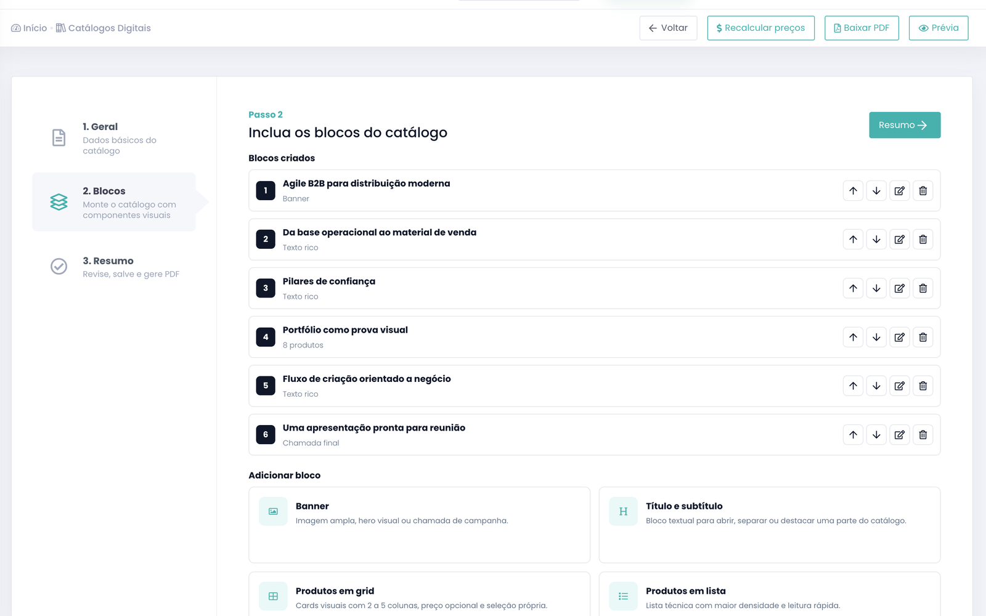Navigate to 'Início' breadcrumb link
Image resolution: width=986 pixels, height=616 pixels.
click(x=29, y=28)
